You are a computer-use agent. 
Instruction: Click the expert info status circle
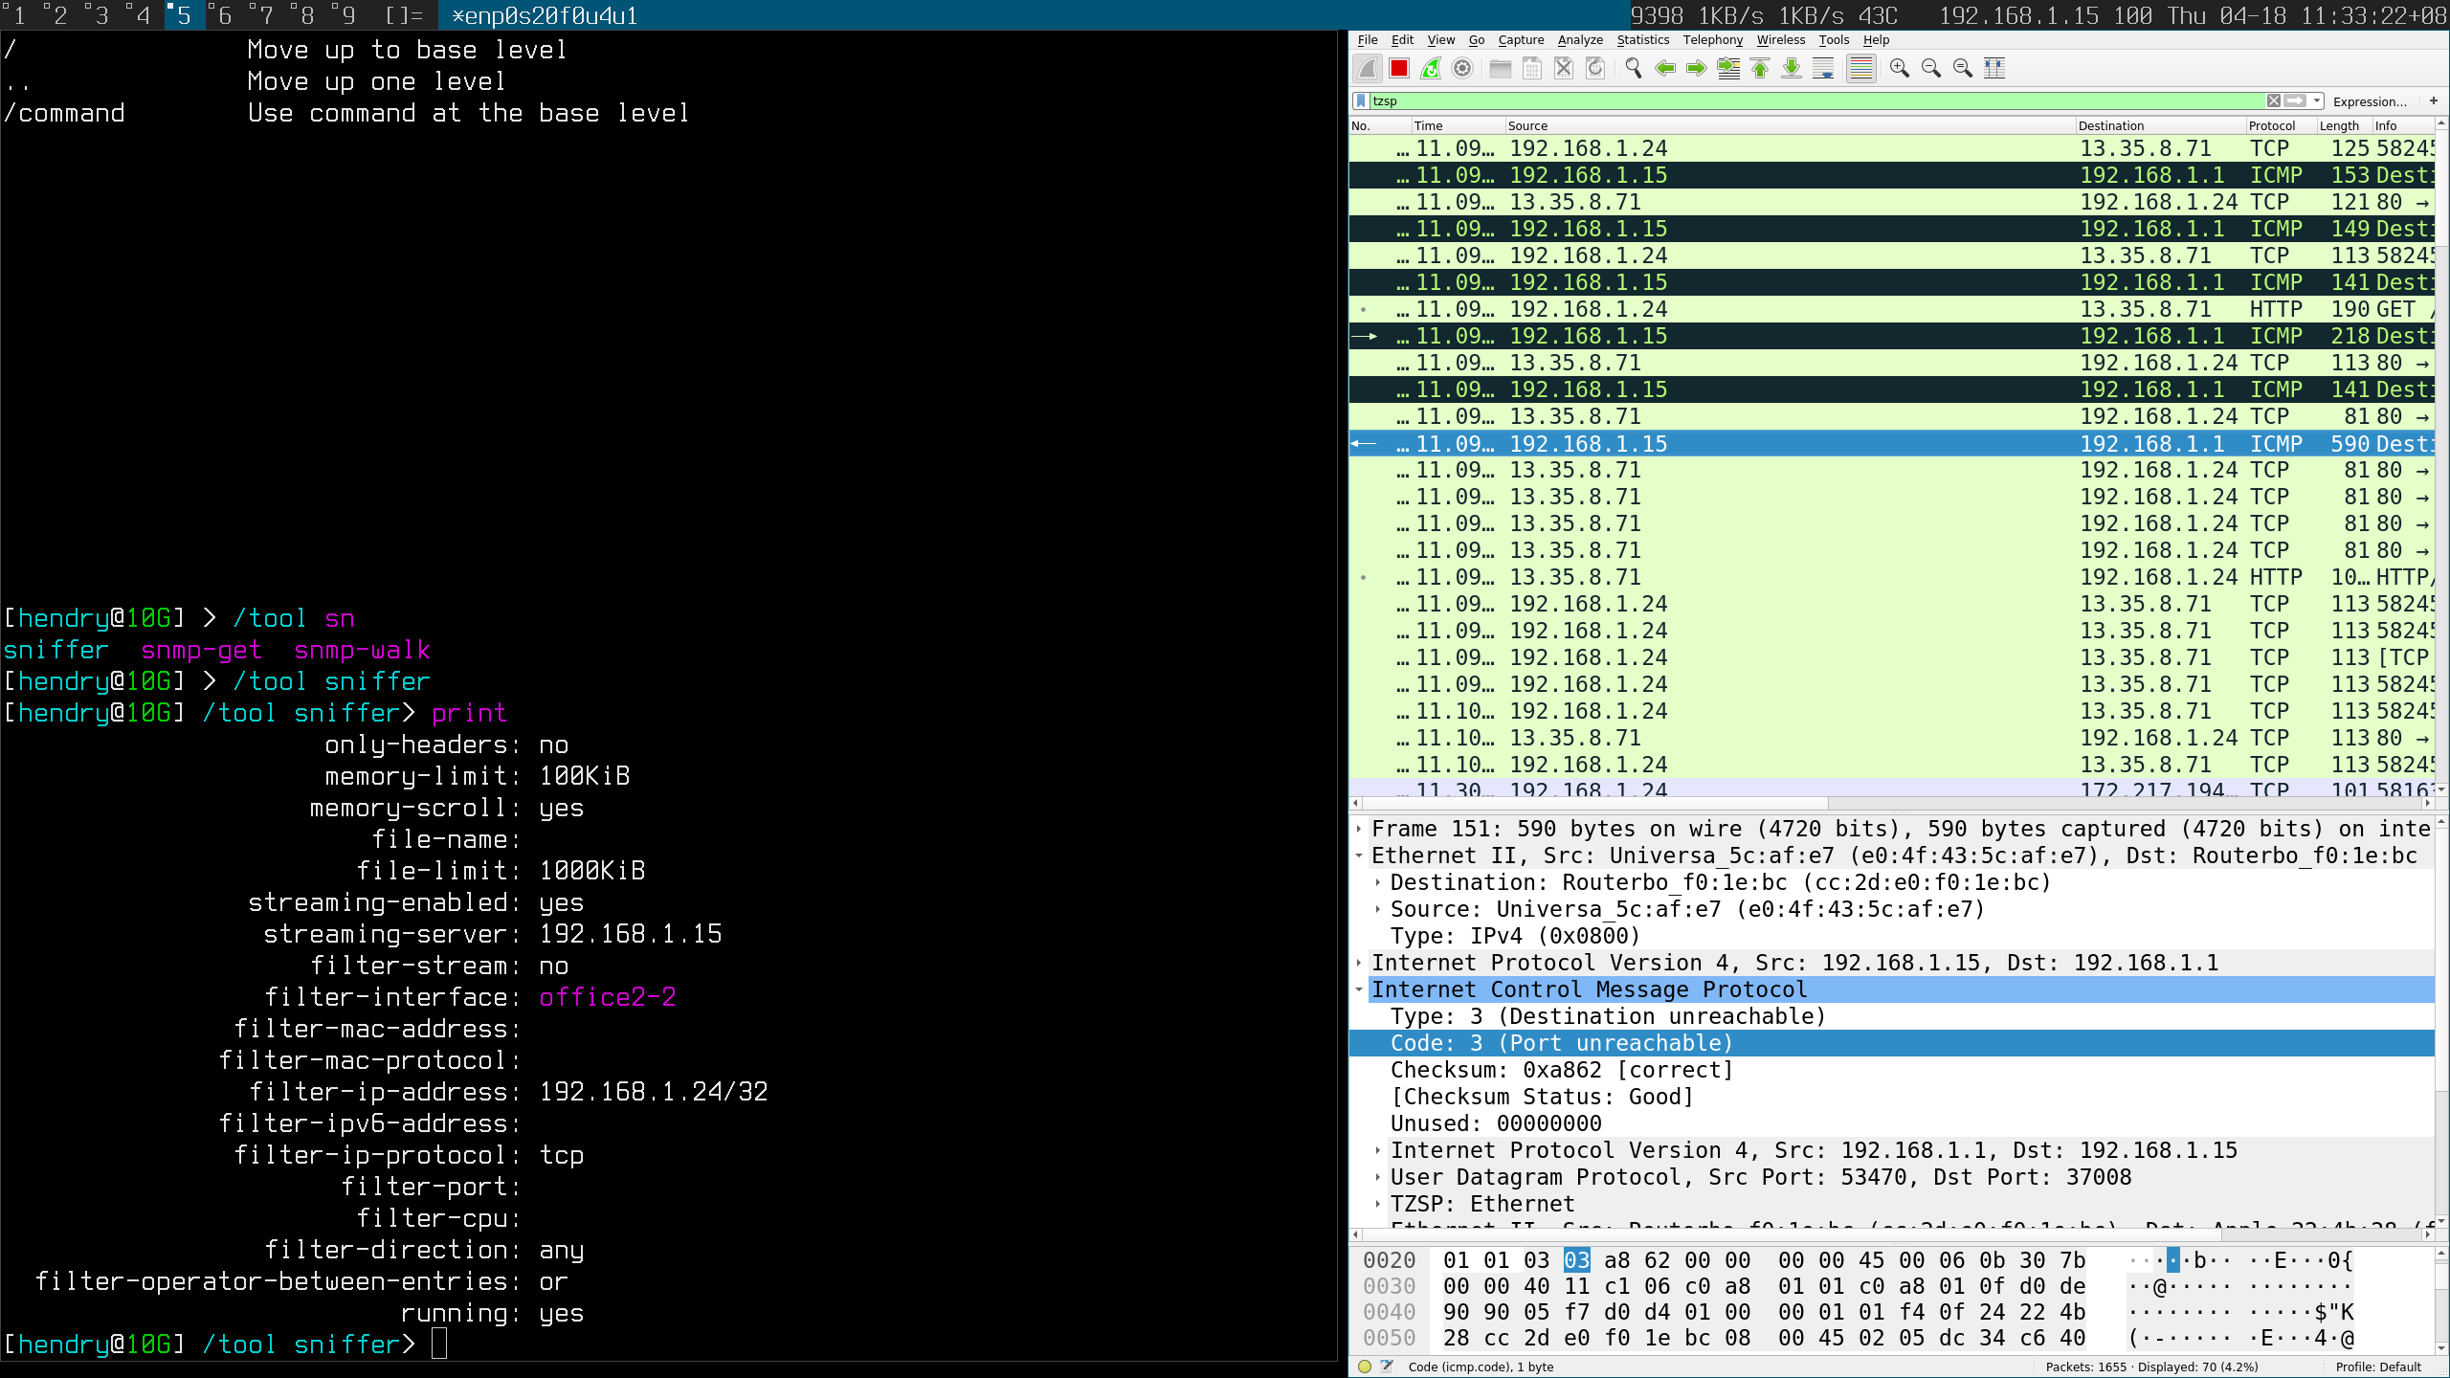click(1365, 1367)
